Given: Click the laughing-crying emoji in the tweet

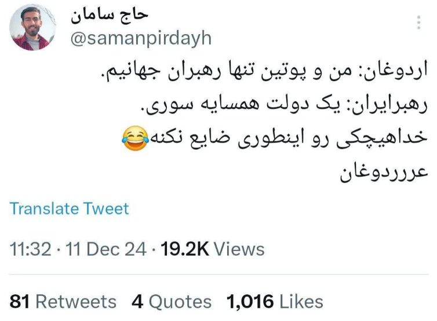Looking at the screenshot, I should click(x=135, y=138).
